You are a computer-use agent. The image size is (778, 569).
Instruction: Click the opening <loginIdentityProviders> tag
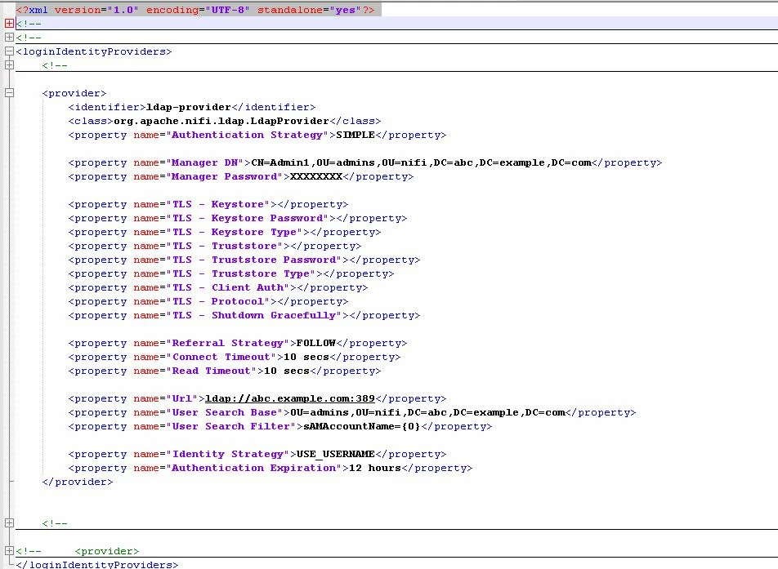pyautogui.click(x=94, y=51)
